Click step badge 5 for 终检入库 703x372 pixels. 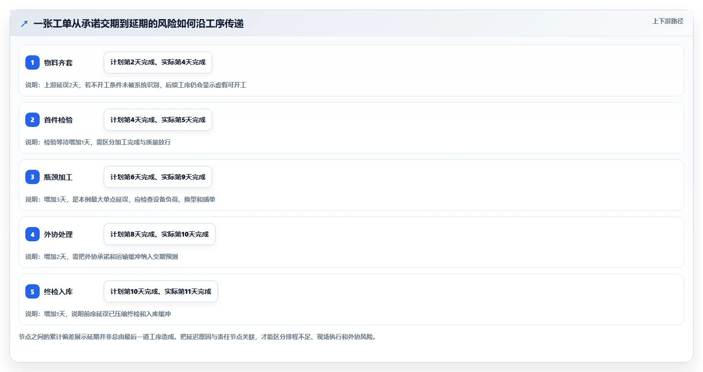[x=32, y=291]
